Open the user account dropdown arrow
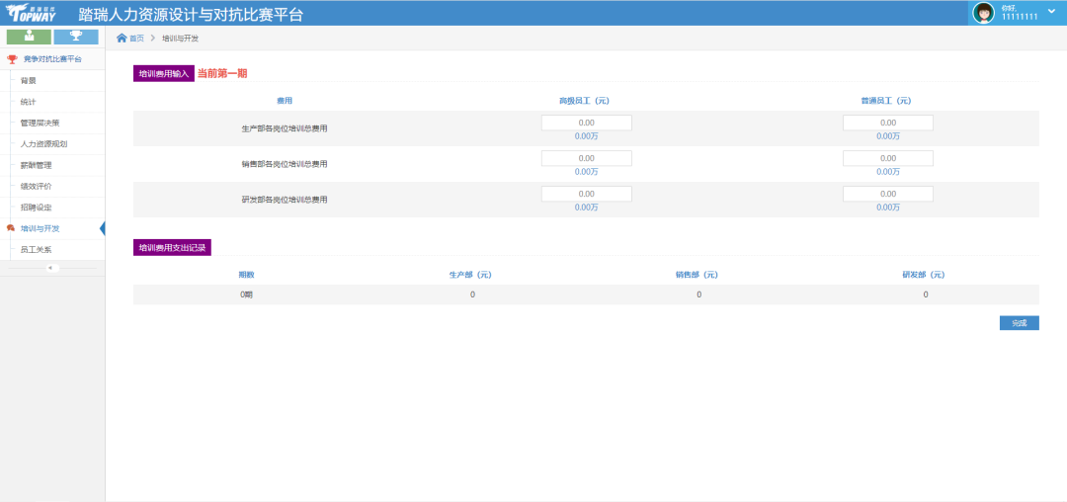 click(1051, 11)
